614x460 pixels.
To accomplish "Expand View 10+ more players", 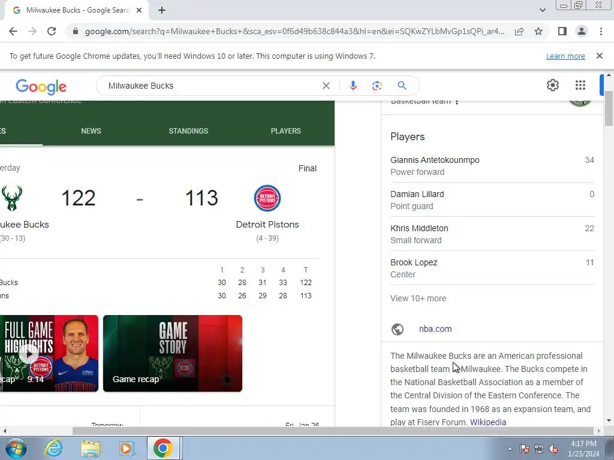I will (418, 298).
